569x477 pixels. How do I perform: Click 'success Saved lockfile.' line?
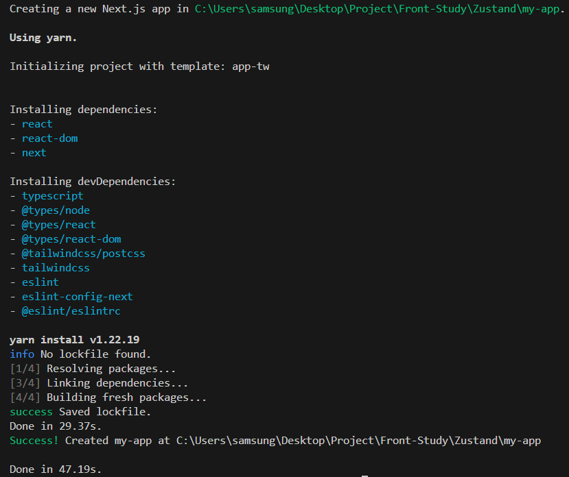[x=80, y=412]
